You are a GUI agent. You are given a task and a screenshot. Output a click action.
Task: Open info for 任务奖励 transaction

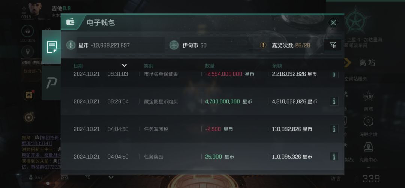[x=334, y=156]
